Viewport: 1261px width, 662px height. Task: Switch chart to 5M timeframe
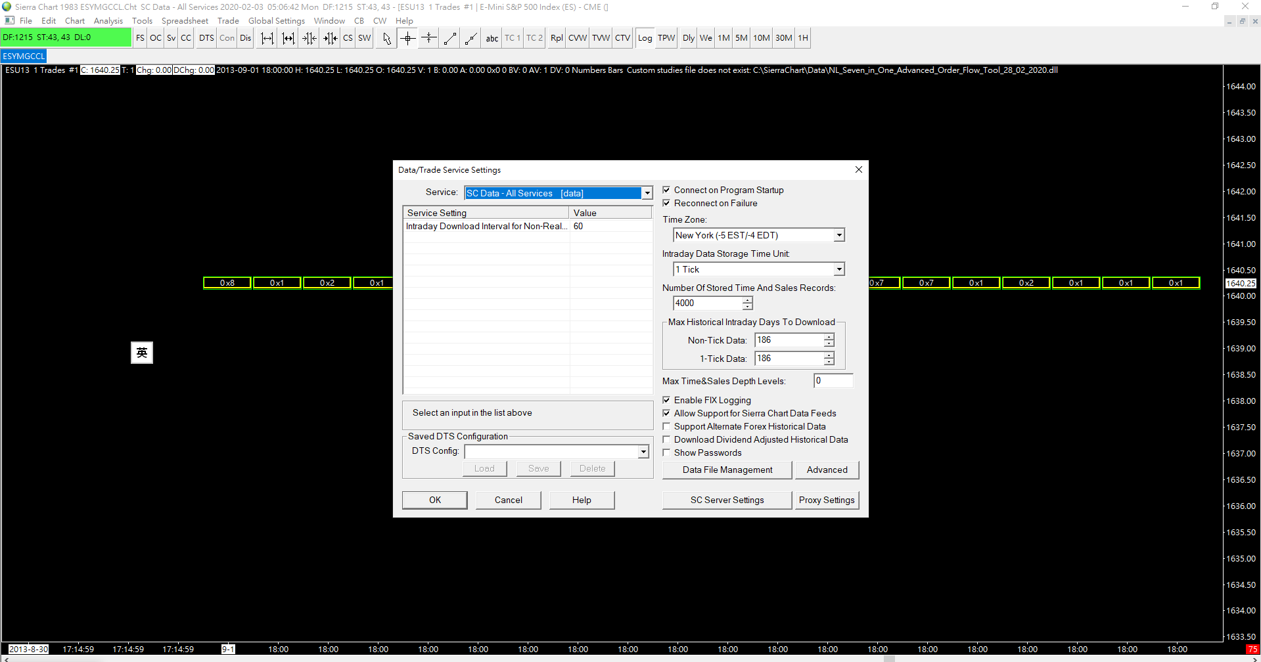tap(741, 38)
